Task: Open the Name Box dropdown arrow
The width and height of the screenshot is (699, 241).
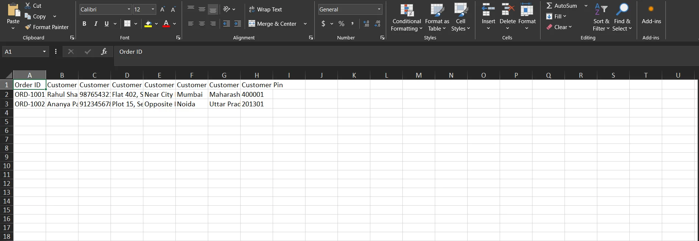Action: tap(44, 52)
